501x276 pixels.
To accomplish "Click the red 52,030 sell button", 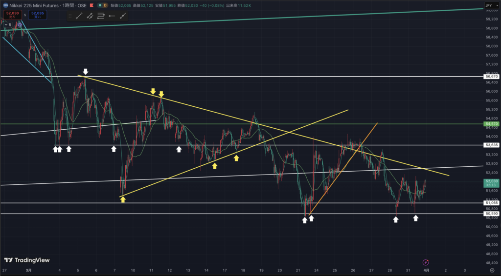I will coord(11,15).
